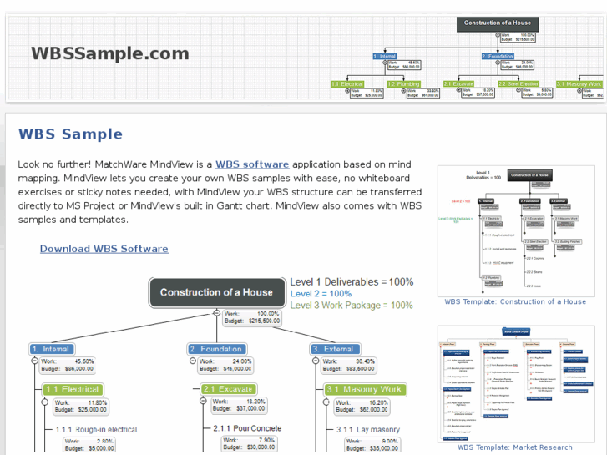Screen dimensions: 607x455
Task: Collapse the 2. Foundation branch toggle
Action: (192, 361)
